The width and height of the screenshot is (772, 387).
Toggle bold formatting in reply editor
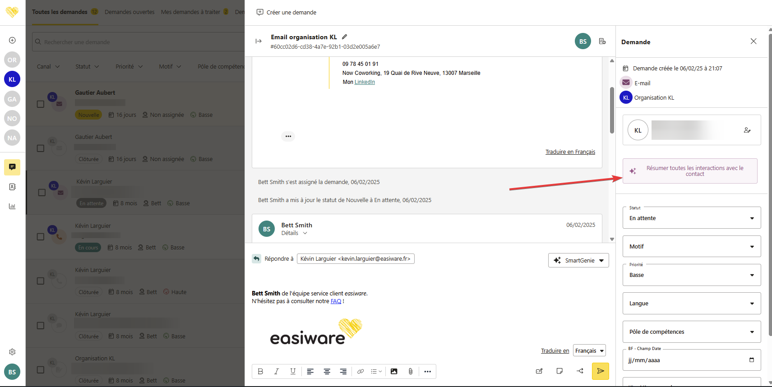click(x=260, y=371)
